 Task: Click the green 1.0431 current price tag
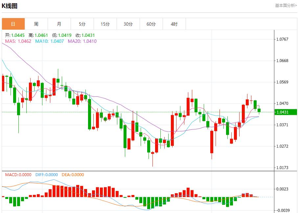pyautogui.click(x=286, y=112)
